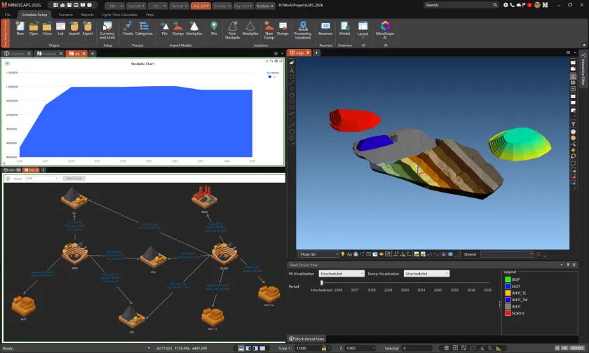Viewport: 589px width, 353px height.
Task: Click the measure triangle icon in status bar
Action: coord(499,348)
